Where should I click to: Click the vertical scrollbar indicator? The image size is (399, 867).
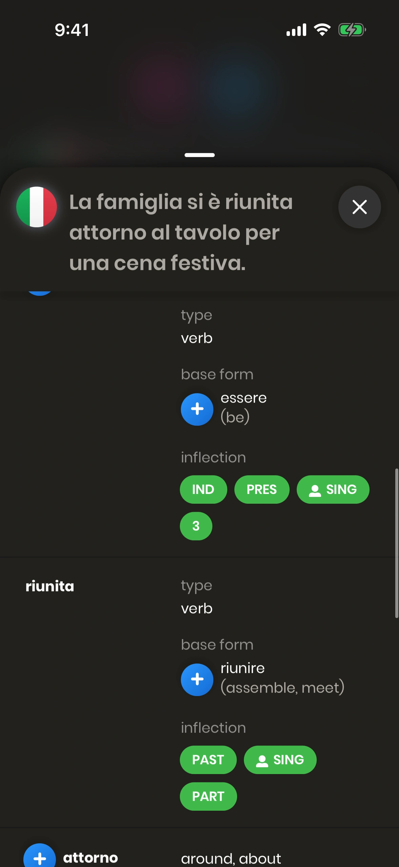pyautogui.click(x=396, y=543)
